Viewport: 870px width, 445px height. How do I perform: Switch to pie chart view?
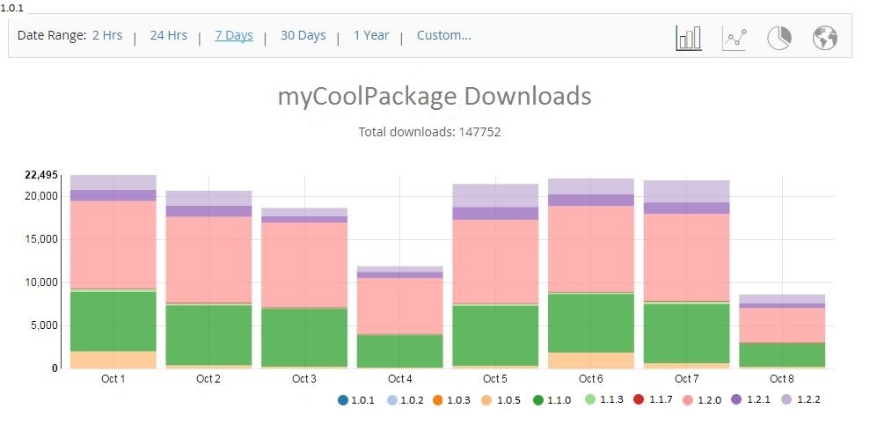[x=779, y=37]
